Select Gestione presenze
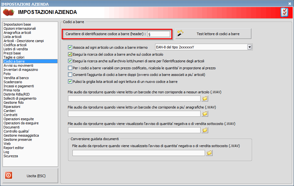Image resolution: width=294 pixels, height=186 pixels. tap(17, 139)
